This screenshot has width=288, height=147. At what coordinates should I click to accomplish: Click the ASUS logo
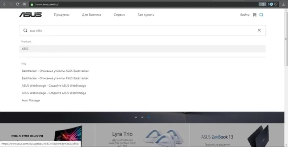tap(30, 15)
